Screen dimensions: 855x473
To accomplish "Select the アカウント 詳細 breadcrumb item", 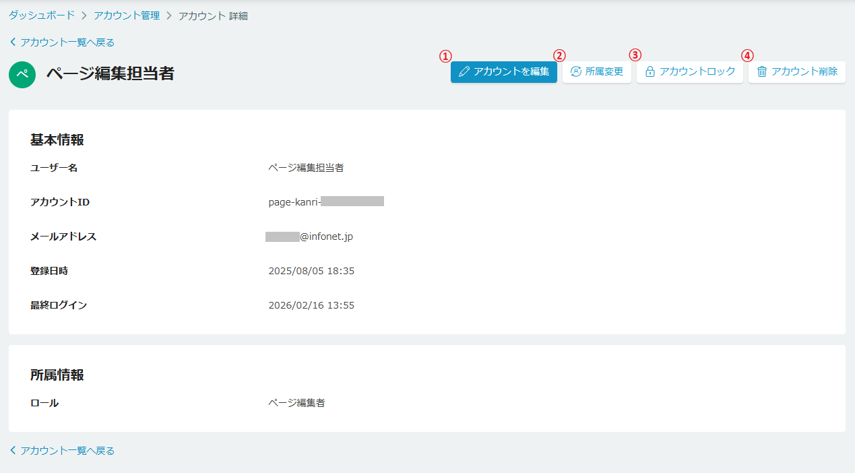I will tap(213, 15).
